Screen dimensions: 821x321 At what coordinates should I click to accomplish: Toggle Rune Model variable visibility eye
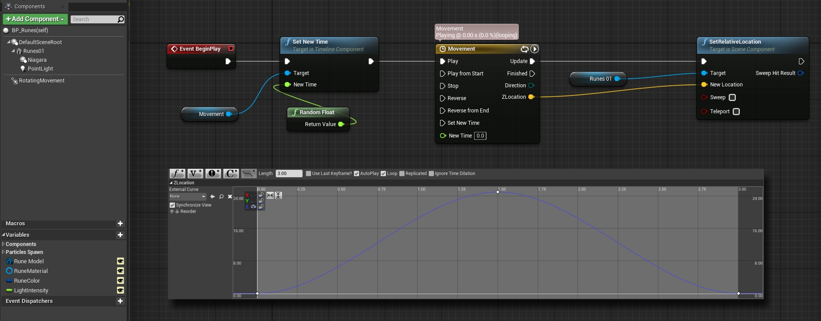point(120,261)
